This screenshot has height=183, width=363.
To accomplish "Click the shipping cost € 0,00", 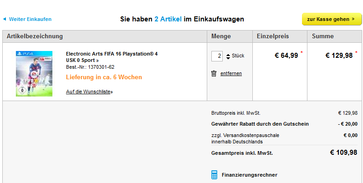I will (351, 135).
